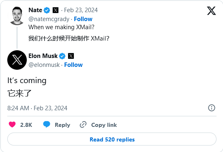Click Nate's blue verified badge

click(x=47, y=10)
